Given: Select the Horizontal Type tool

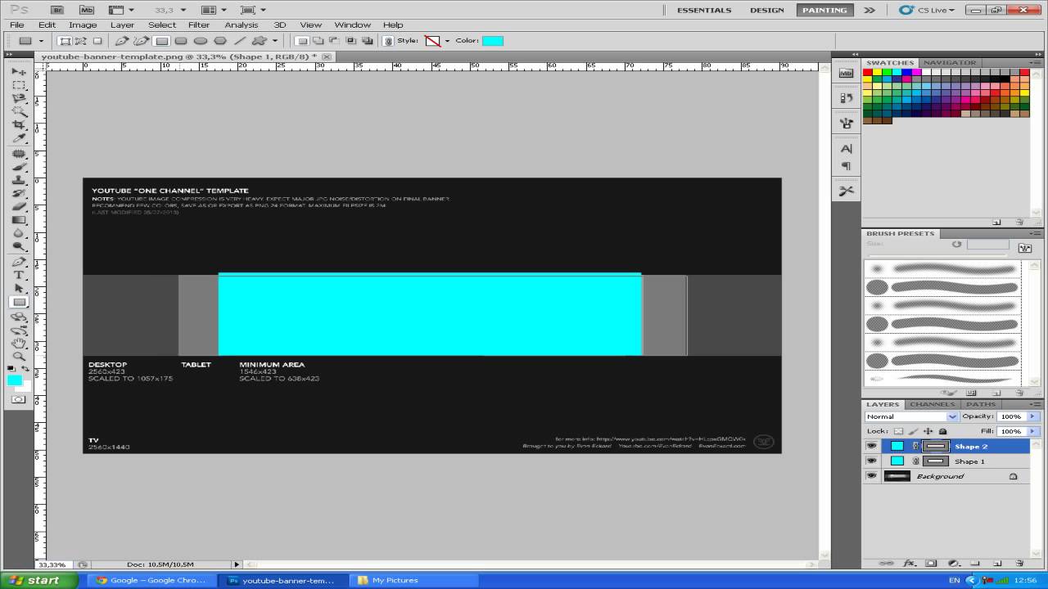Looking at the screenshot, I should [18, 275].
